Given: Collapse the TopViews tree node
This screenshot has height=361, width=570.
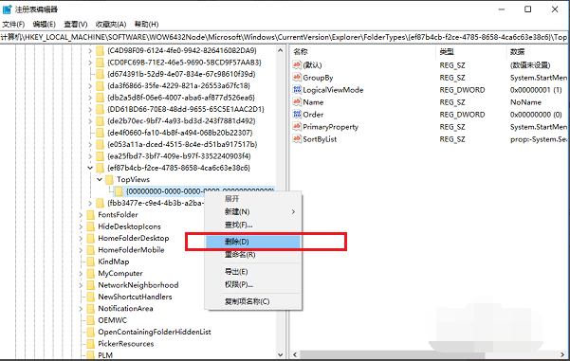Looking at the screenshot, I should [x=100, y=179].
